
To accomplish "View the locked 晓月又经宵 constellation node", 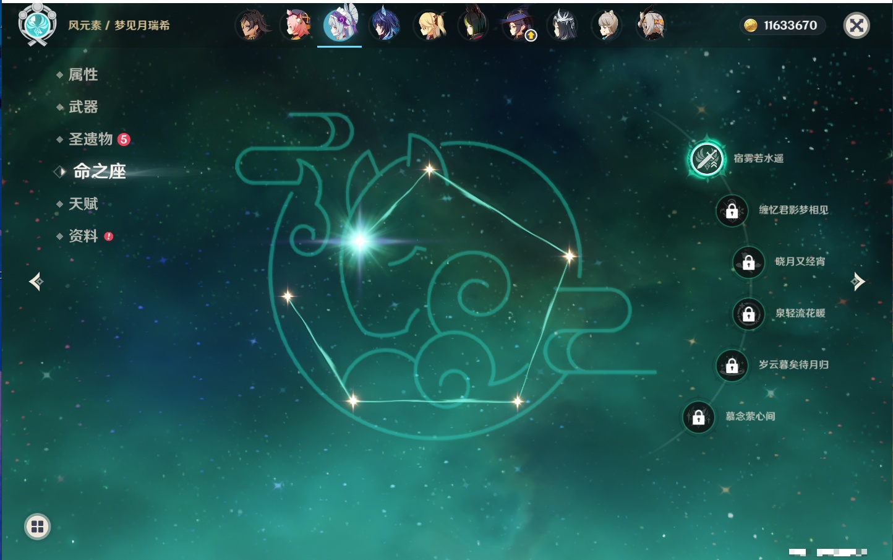I will 749,262.
